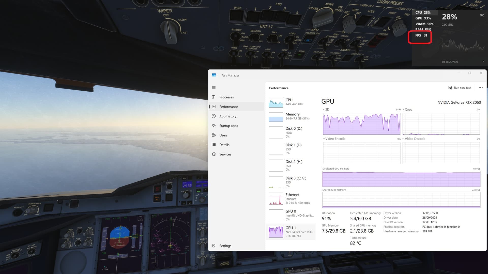Open the See more (...) menu
The image size is (488, 274).
pyautogui.click(x=480, y=88)
